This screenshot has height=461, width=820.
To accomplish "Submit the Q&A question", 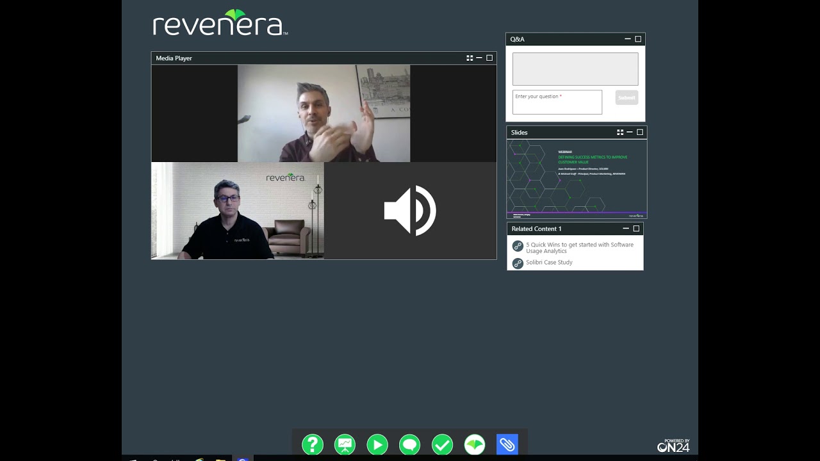I will click(627, 97).
